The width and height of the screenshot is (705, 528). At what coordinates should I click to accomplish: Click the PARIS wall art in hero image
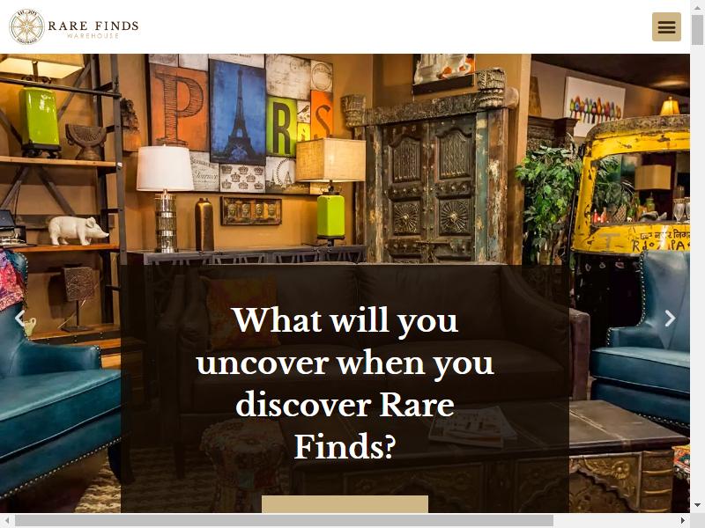click(241, 123)
